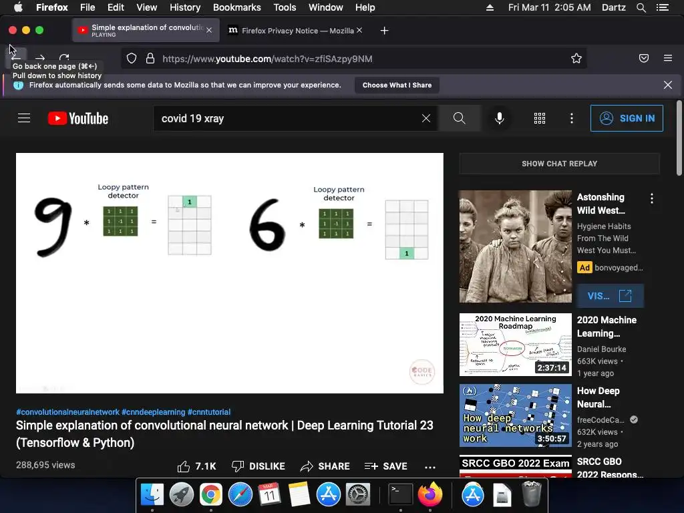Open Terminal from the Dock
Screen dimensions: 684x513
(400, 495)
